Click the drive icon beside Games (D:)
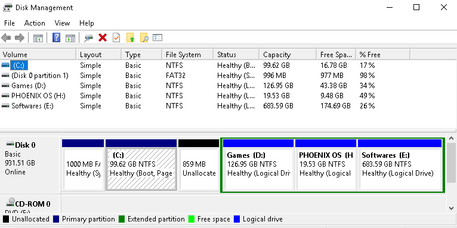The width and height of the screenshot is (457, 228). [5, 86]
